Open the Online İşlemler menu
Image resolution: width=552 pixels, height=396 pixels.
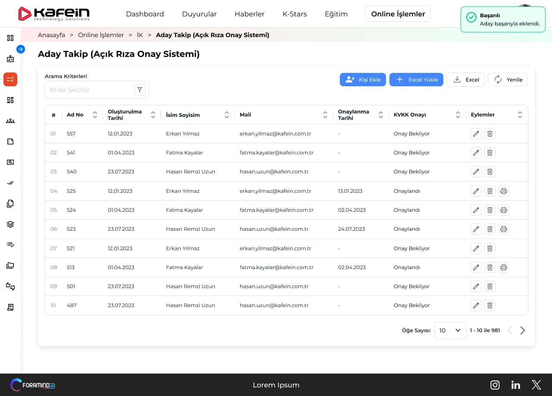[398, 14]
